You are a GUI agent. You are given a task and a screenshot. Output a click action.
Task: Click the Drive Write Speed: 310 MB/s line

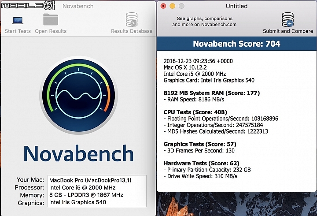(201, 176)
